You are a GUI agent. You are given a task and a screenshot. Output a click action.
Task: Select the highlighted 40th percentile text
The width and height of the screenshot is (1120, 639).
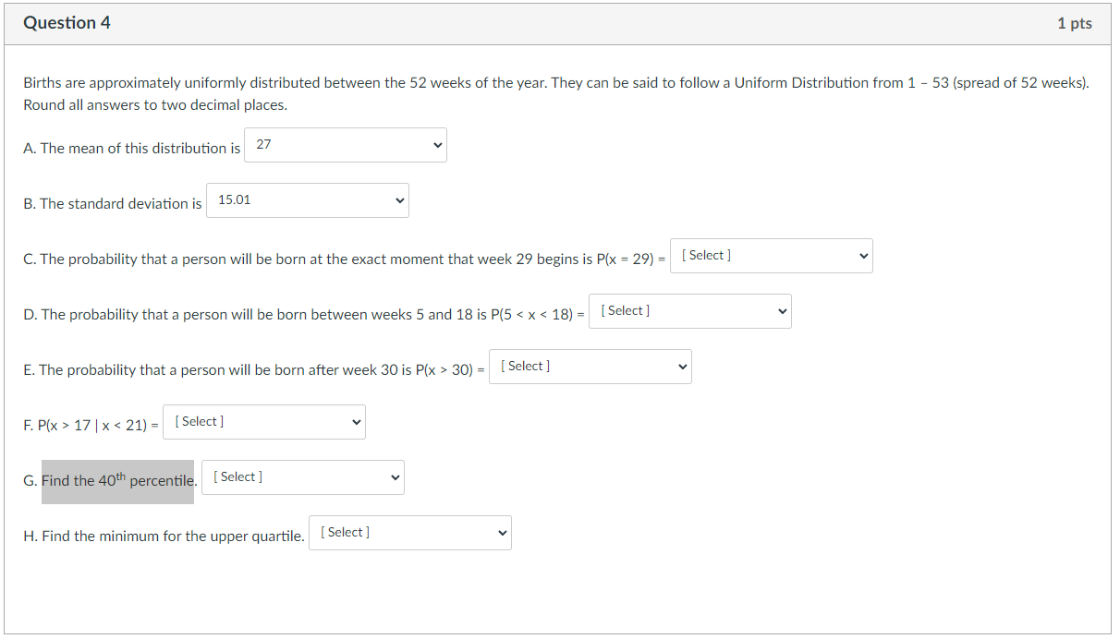click(x=117, y=480)
